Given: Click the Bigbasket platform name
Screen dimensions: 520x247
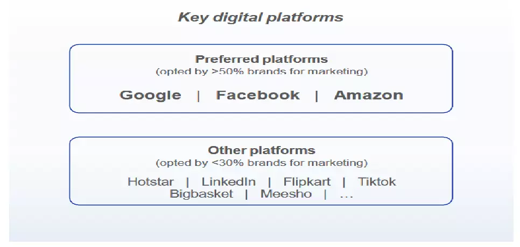Looking at the screenshot, I should [x=201, y=194].
